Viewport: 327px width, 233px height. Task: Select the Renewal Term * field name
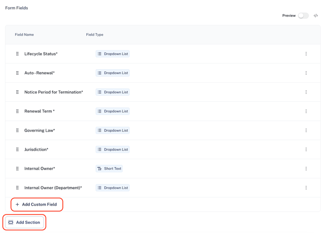point(40,111)
